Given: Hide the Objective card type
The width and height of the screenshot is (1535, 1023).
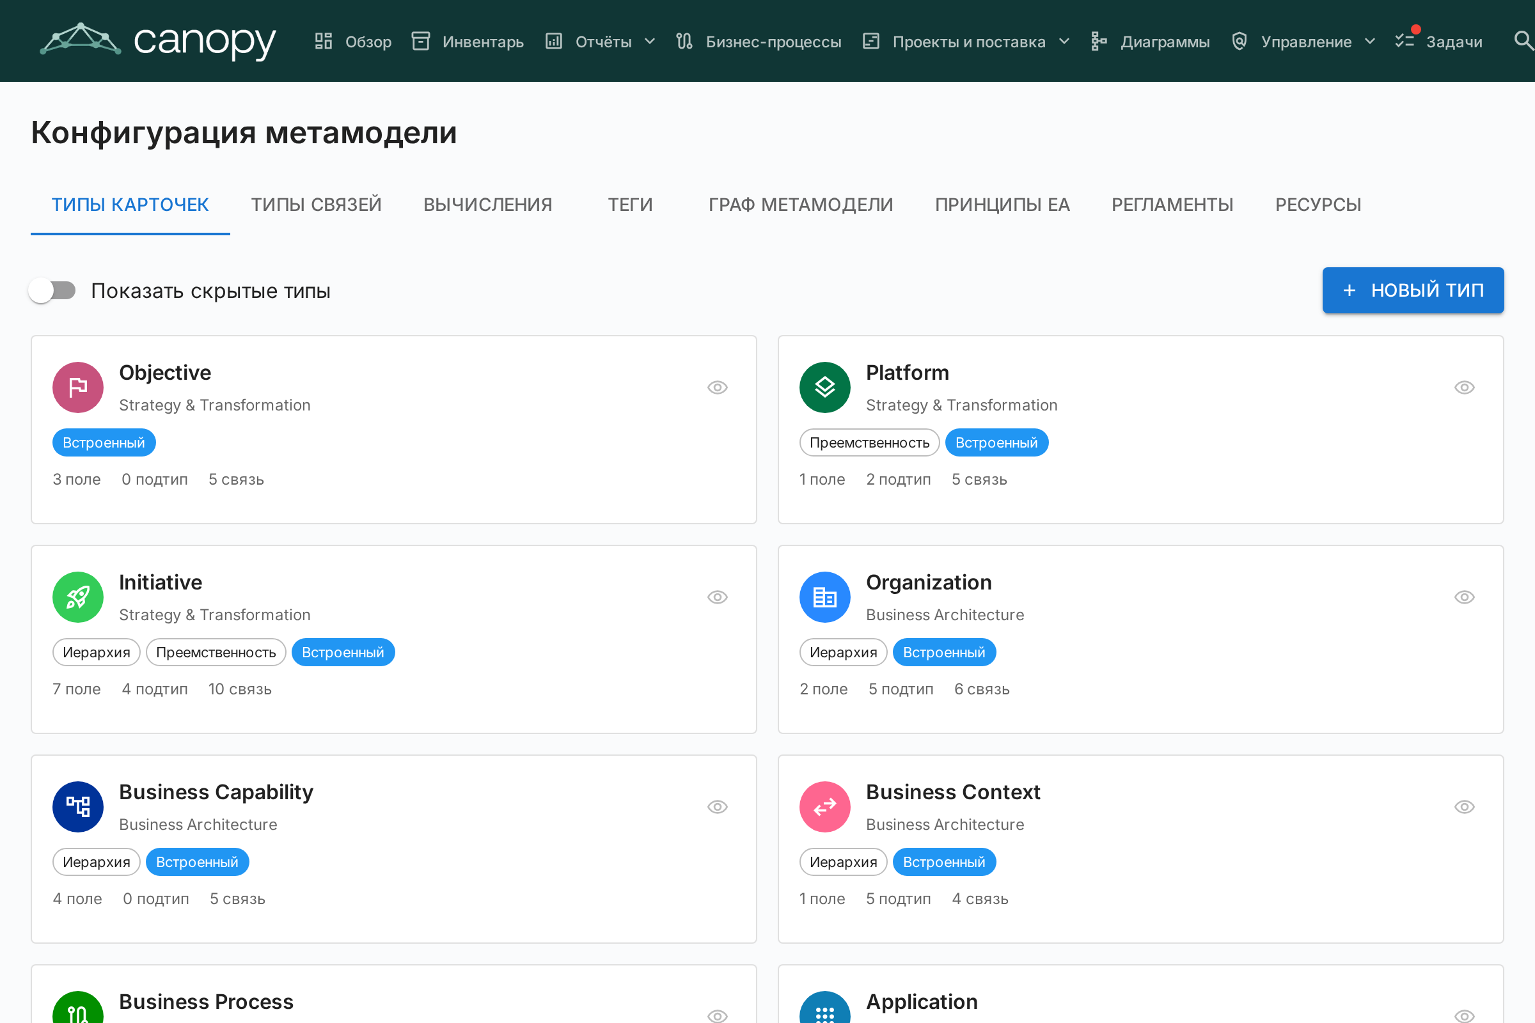Looking at the screenshot, I should 717,387.
